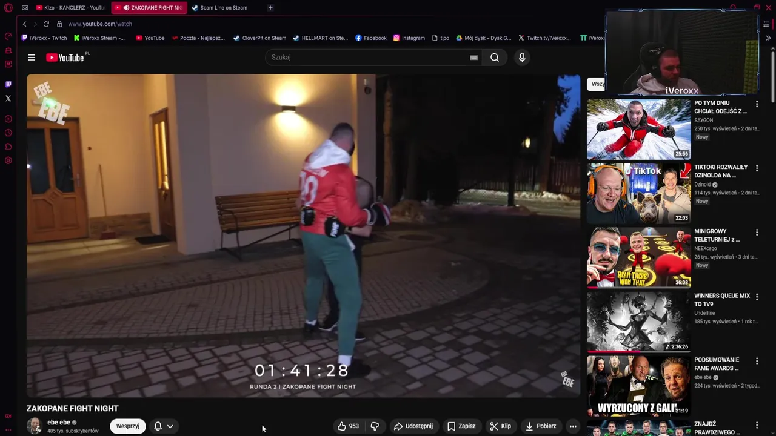
Task: Open the Opera main menu icon
Action: pos(8,8)
